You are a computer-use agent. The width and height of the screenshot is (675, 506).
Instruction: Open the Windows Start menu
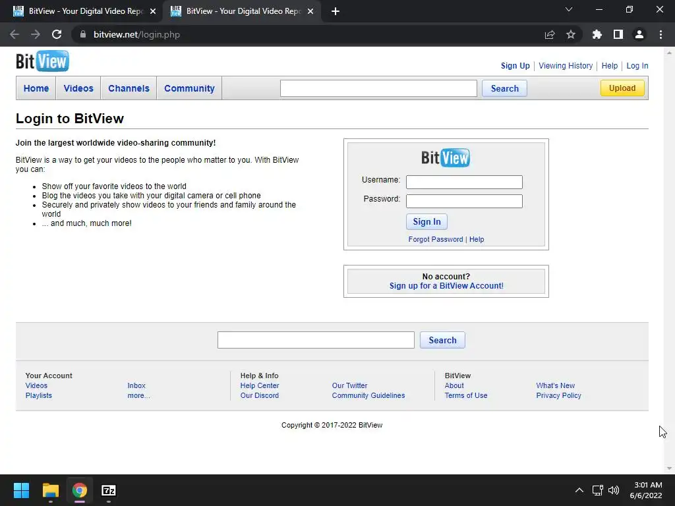[21, 490]
